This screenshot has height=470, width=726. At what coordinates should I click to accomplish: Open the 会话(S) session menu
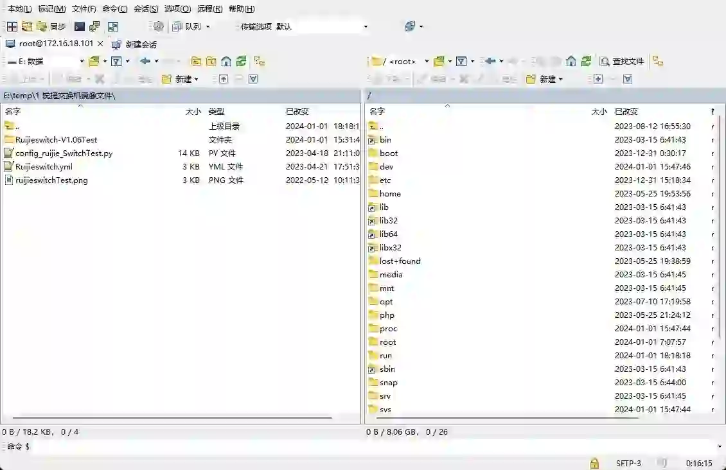pyautogui.click(x=146, y=9)
